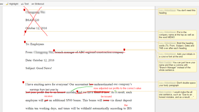This screenshot has width=199, height=112.
Task: Select the Text annotation tool
Action: (x=25, y=4)
